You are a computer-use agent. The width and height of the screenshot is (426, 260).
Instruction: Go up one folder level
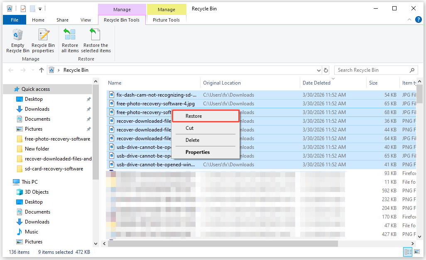click(x=41, y=70)
